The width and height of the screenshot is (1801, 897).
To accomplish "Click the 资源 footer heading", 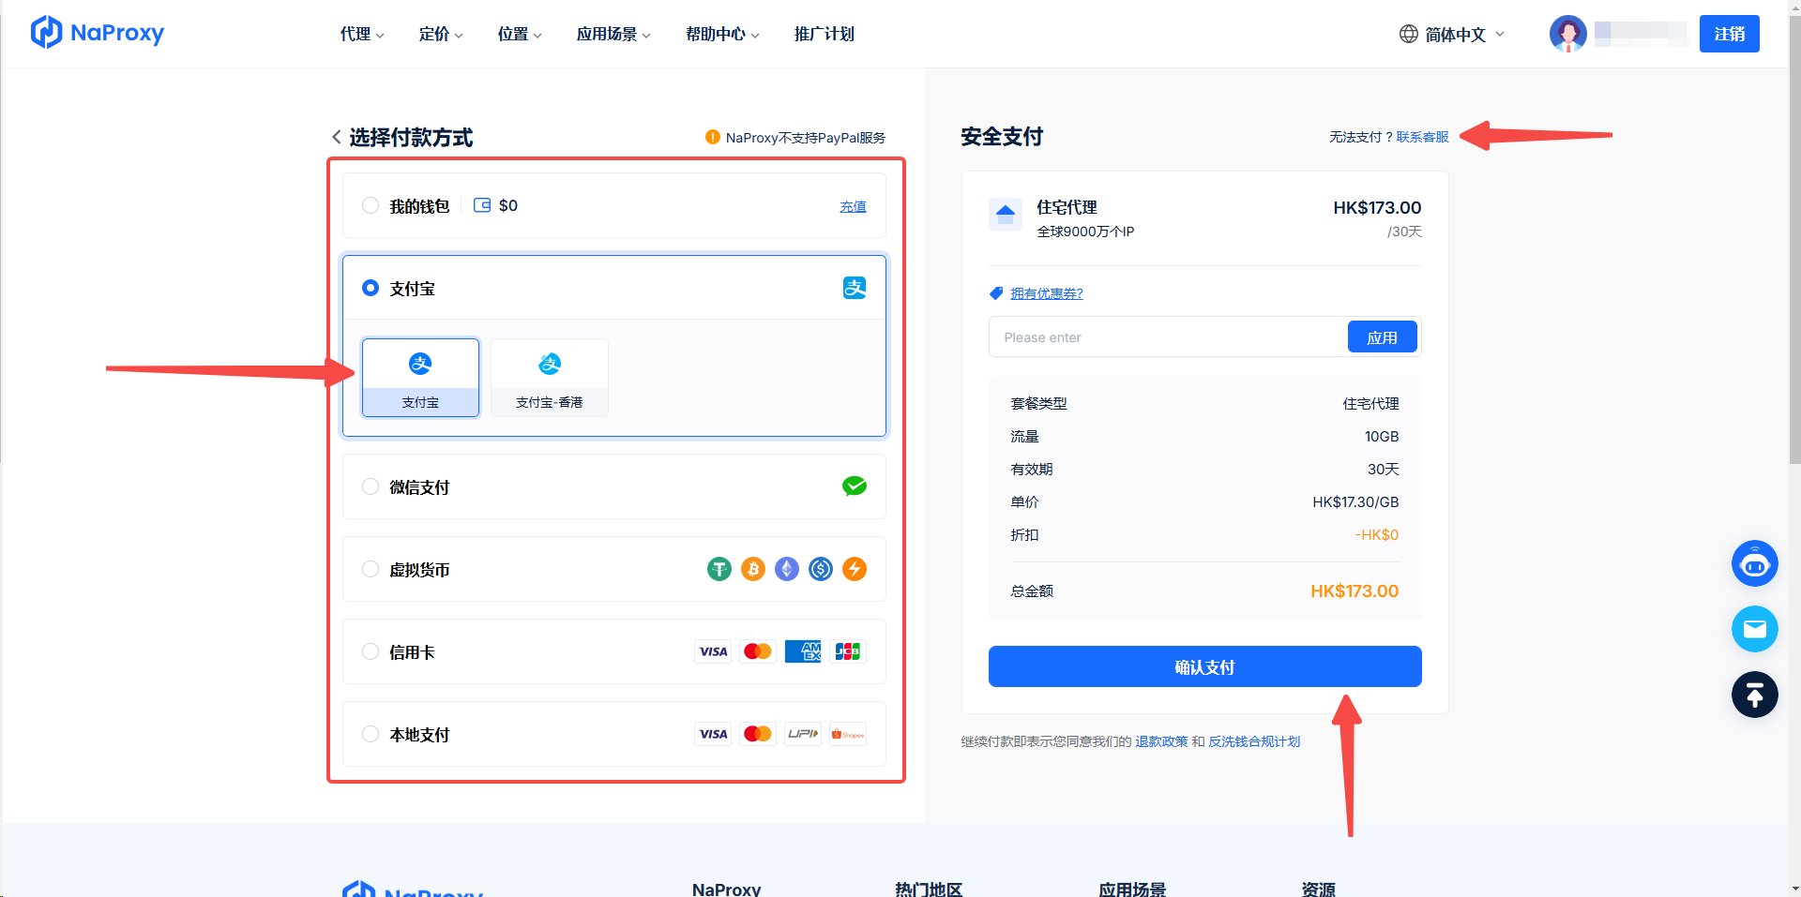I will (1318, 890).
